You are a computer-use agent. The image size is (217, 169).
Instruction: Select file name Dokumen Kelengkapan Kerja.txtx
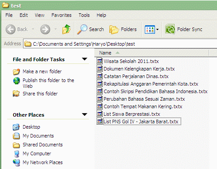(139, 69)
